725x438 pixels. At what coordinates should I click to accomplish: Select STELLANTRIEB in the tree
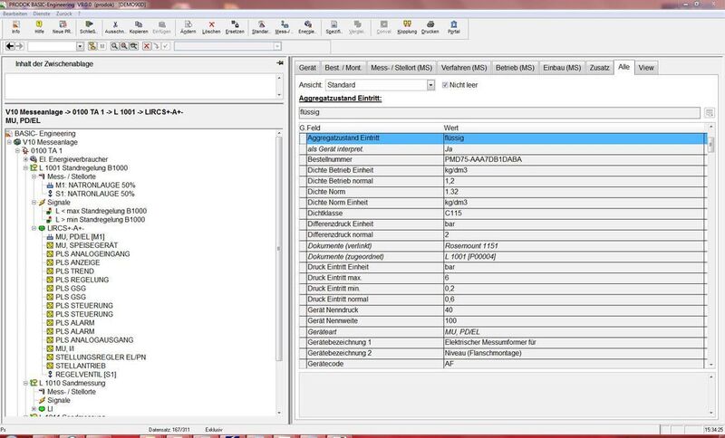[80, 364]
